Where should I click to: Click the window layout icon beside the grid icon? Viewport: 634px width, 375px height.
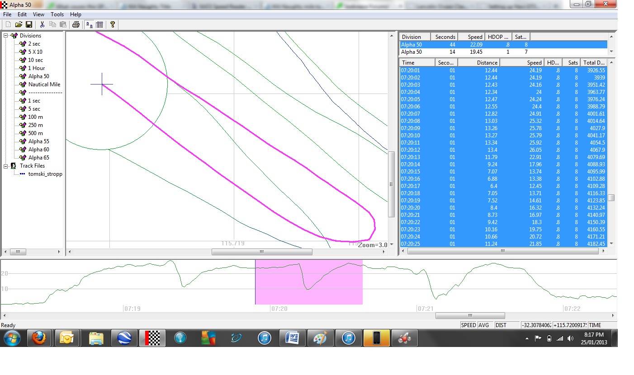click(x=89, y=24)
